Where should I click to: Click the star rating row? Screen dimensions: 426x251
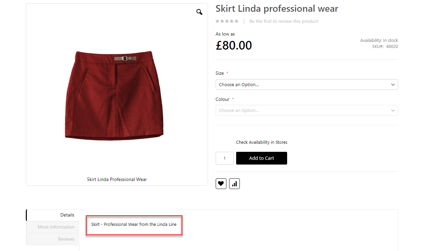pos(227,21)
